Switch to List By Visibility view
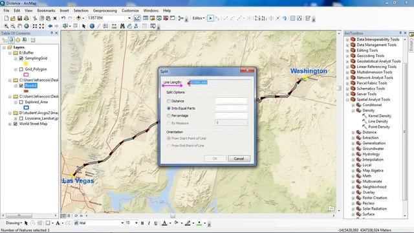This screenshot has width=414, height=233. point(18,40)
